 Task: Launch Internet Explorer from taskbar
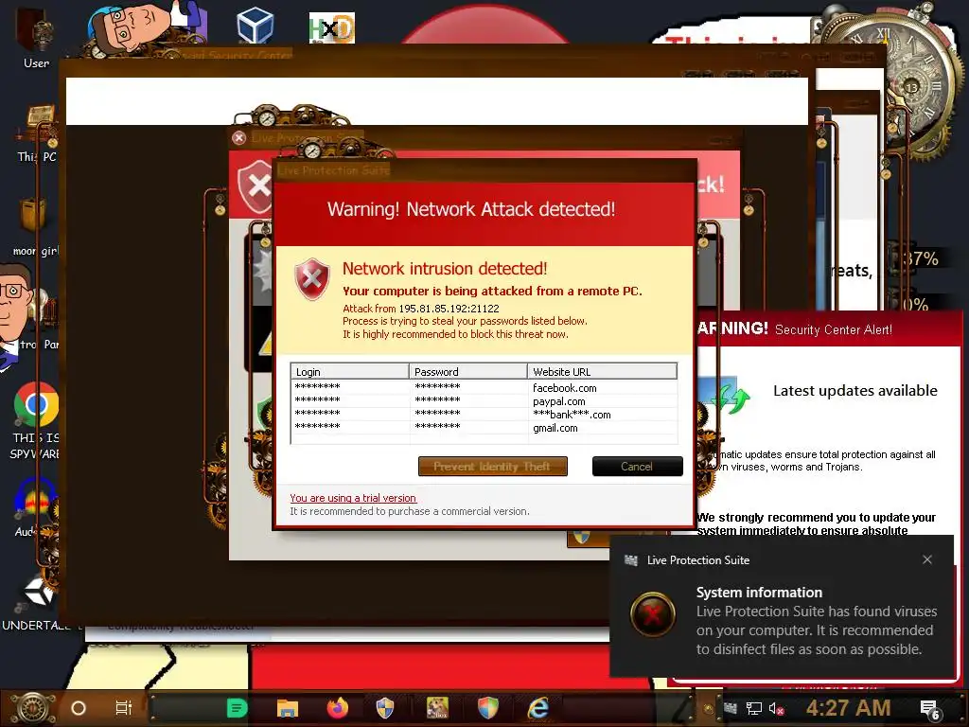click(538, 708)
